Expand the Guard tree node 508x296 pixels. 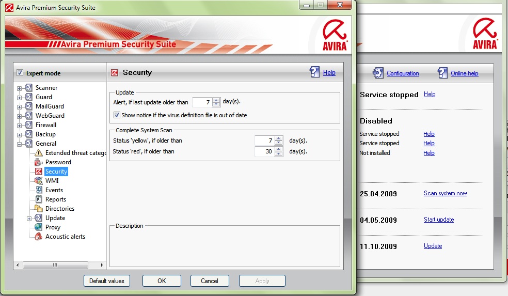click(19, 98)
